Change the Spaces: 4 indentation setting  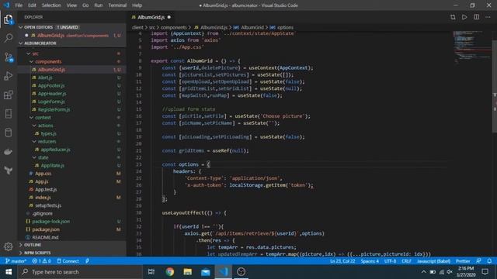(370, 261)
